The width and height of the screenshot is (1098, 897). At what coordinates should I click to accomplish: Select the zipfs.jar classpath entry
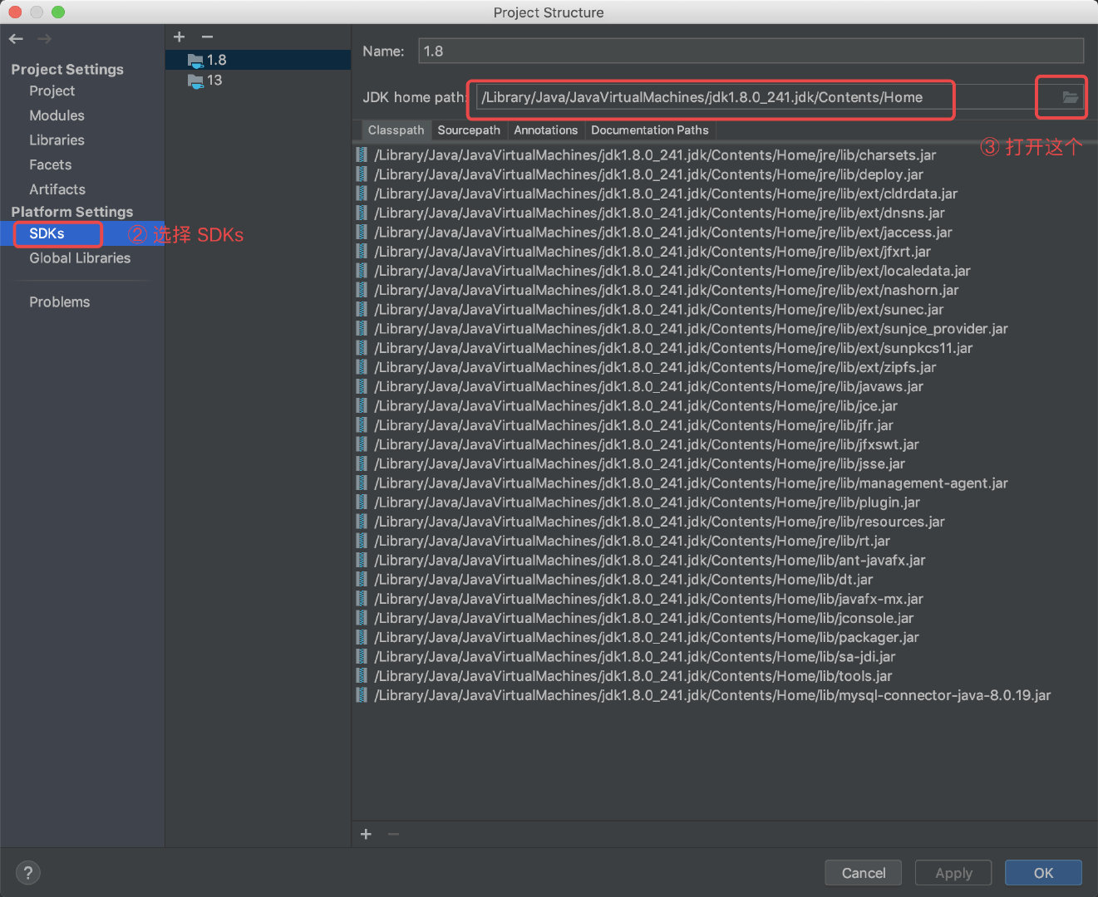click(655, 367)
